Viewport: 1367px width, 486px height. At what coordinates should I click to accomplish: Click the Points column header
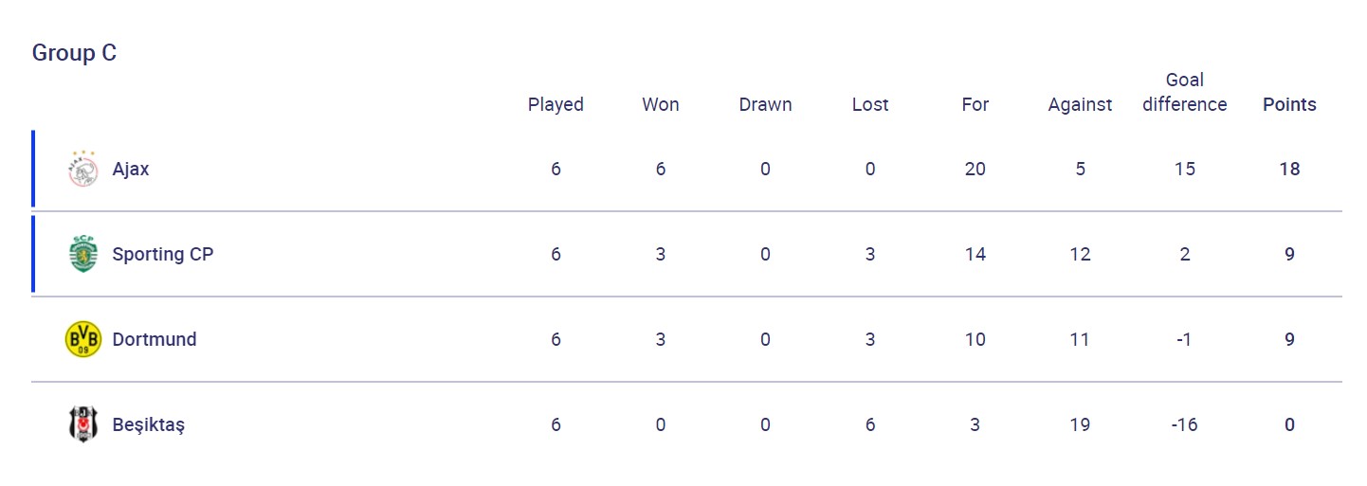coord(1289,104)
